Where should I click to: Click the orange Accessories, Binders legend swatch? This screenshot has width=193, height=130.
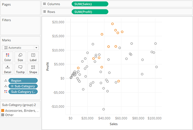point(3,110)
